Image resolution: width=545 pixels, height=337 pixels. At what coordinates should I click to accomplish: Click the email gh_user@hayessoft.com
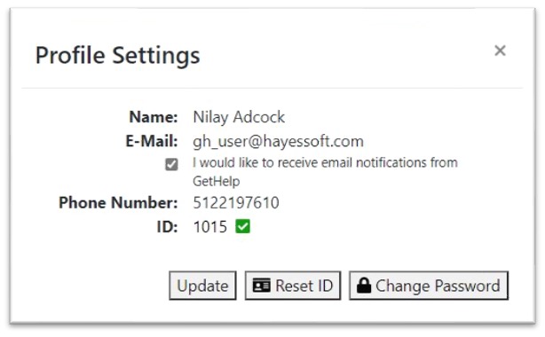[x=278, y=141]
